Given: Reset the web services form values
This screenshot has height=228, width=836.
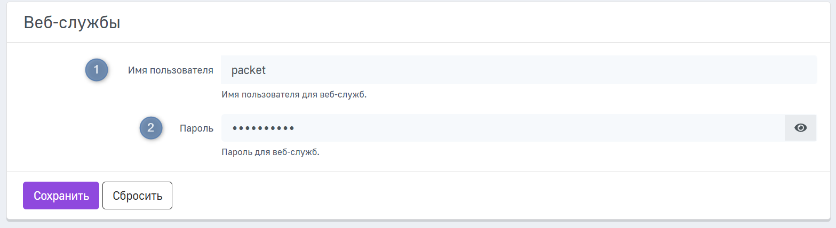Looking at the screenshot, I should tap(137, 196).
